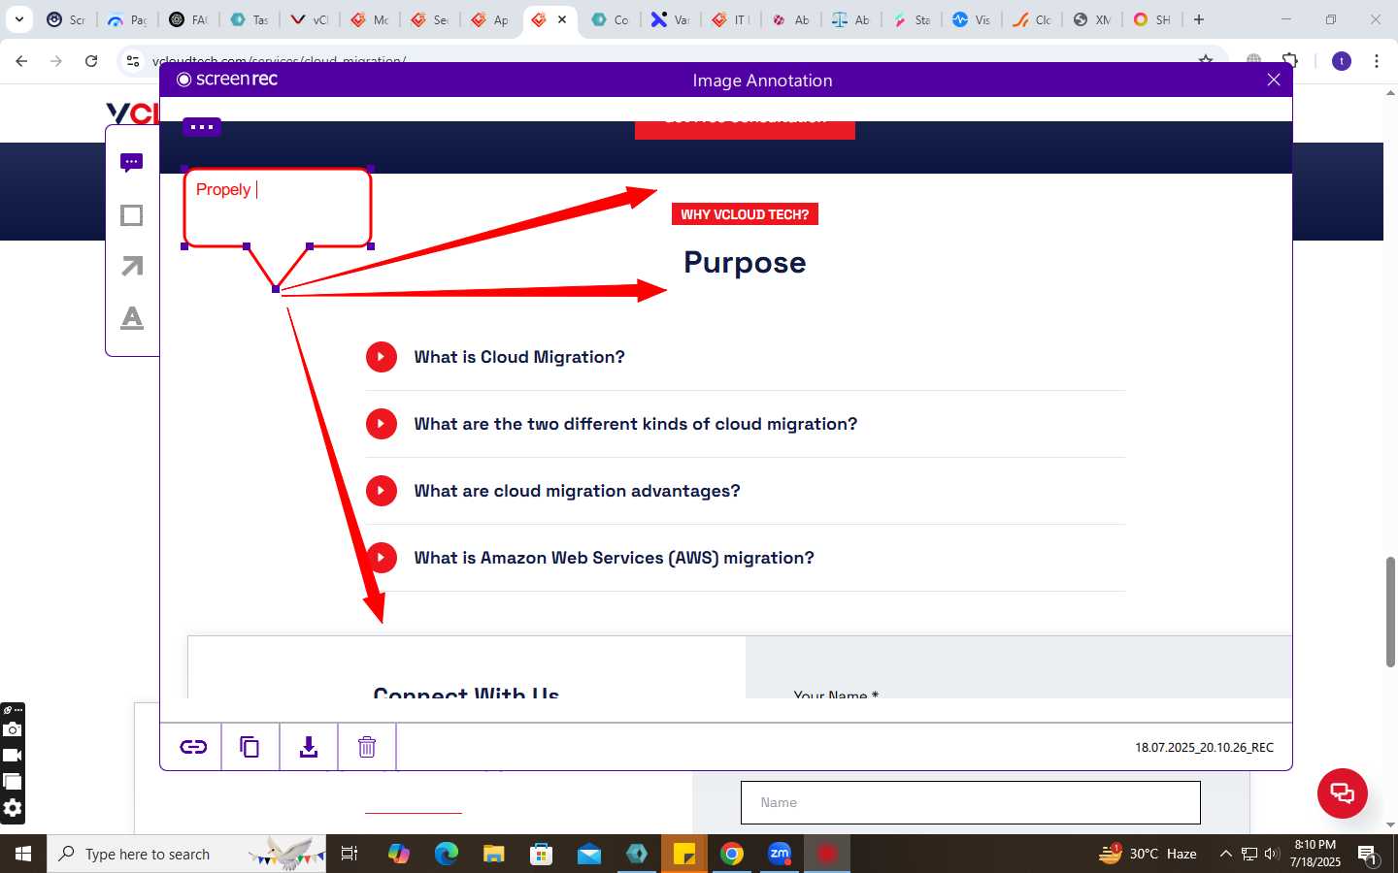Open Zoom from the taskbar
Image resolution: width=1398 pixels, height=873 pixels.
(x=780, y=854)
